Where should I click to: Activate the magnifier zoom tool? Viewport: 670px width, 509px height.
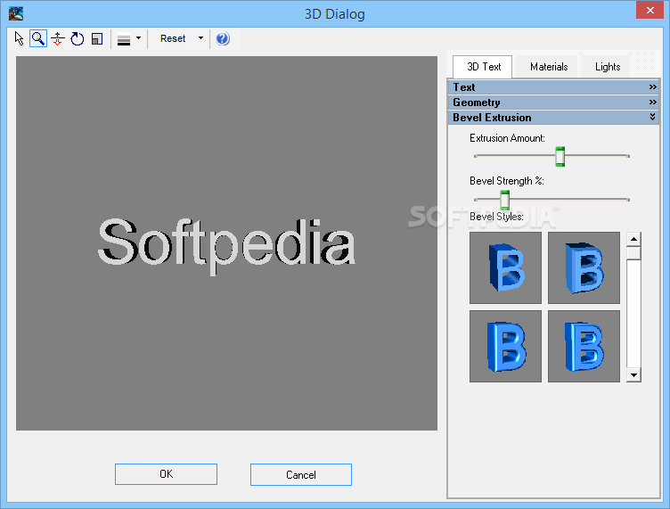pos(38,38)
